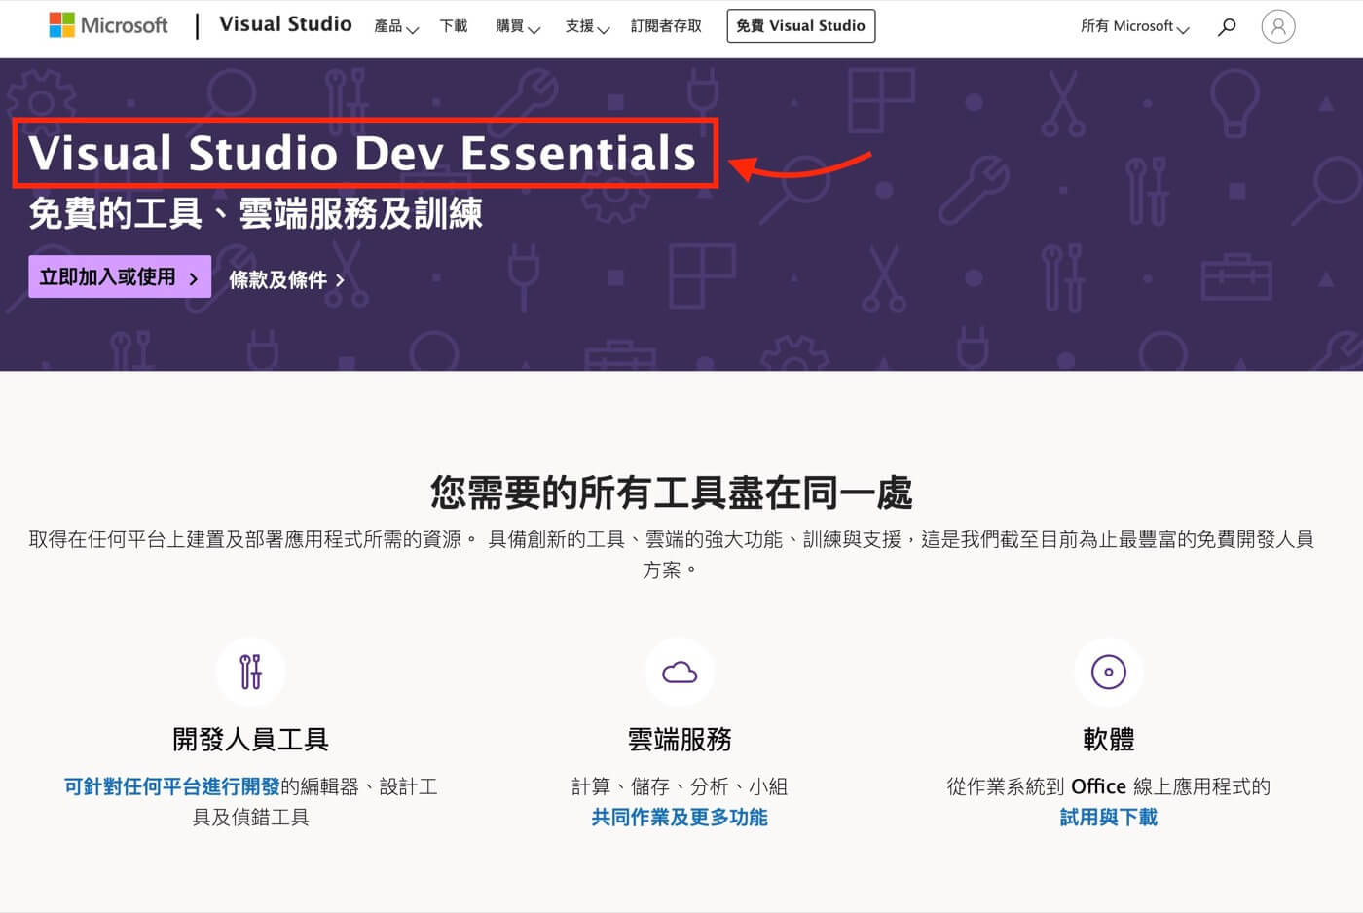
Task: Open the search magnifier icon
Action: tap(1227, 26)
